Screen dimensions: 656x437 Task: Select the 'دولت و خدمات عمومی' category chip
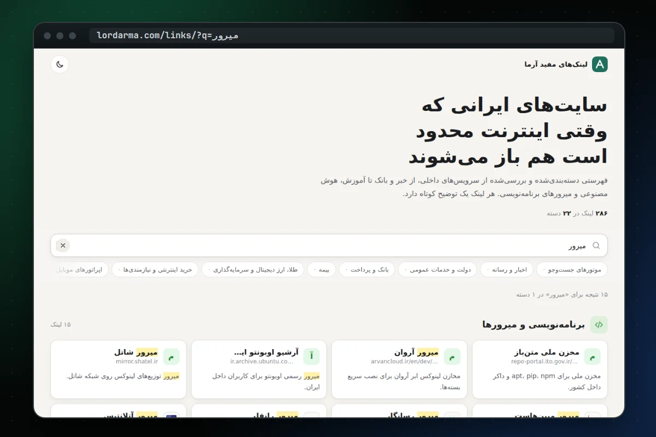[437, 269]
